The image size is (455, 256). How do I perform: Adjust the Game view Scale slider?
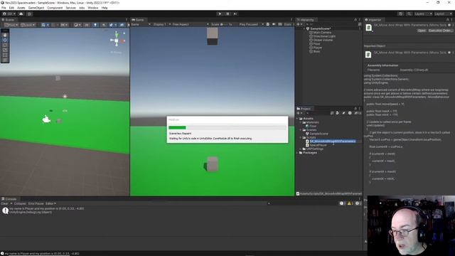coord(223,24)
